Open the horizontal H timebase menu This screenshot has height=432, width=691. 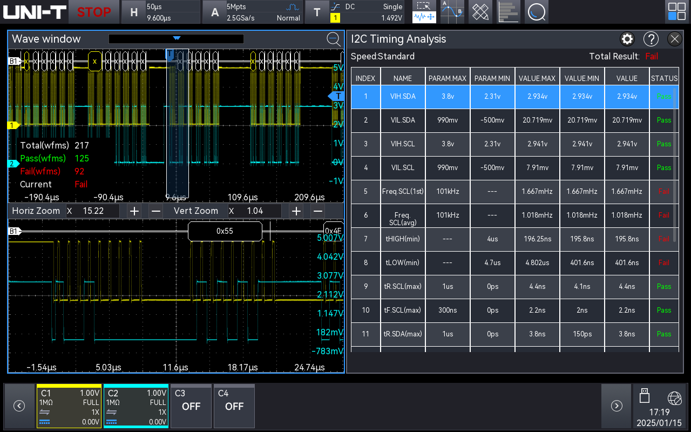tap(160, 12)
